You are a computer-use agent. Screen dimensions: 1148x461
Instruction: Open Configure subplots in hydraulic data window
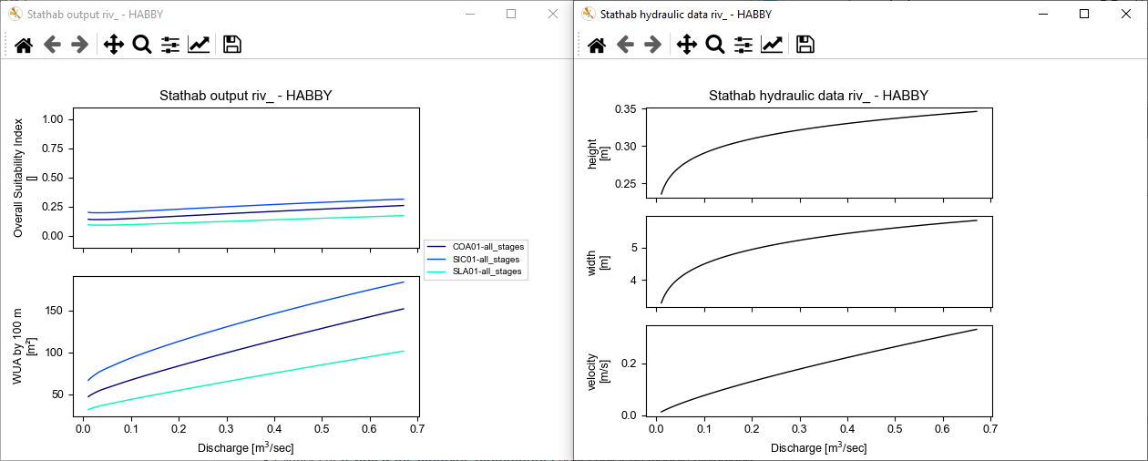[743, 45]
